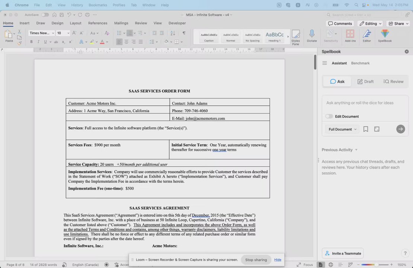Expand underline style options
The image size is (413, 268).
coord(50,42)
